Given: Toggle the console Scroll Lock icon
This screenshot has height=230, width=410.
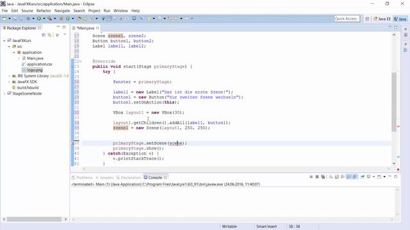Looking at the screenshot, I should pyautogui.click(x=337, y=177).
